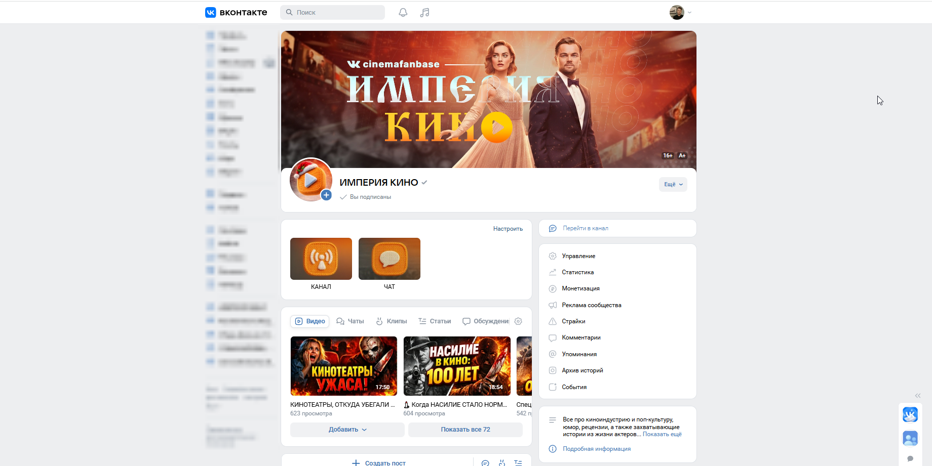Switch to the Статьи tab
932x466 pixels.
click(x=435, y=321)
